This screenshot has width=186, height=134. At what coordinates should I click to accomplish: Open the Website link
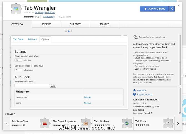[142, 90]
